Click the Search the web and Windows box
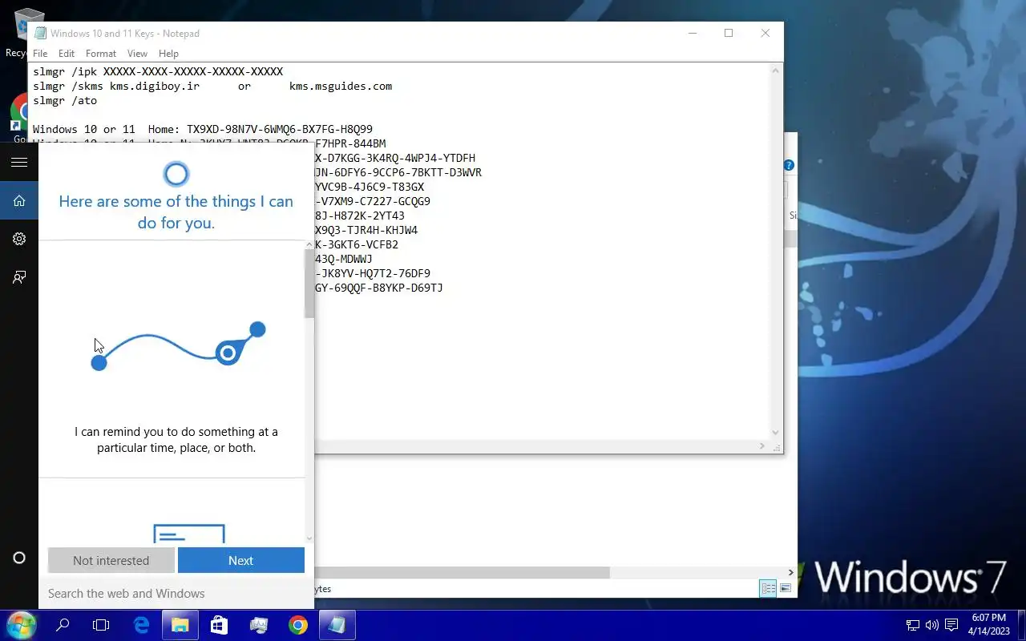Viewport: 1026px width, 641px height. 176,594
